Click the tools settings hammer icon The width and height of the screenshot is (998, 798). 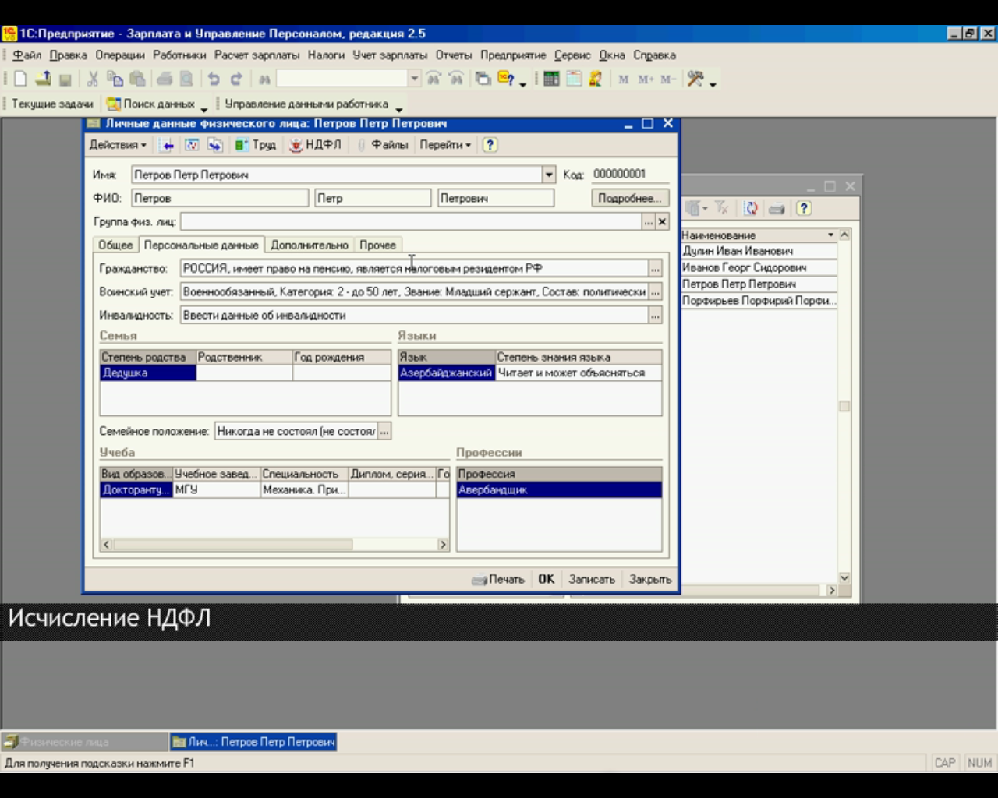click(695, 79)
